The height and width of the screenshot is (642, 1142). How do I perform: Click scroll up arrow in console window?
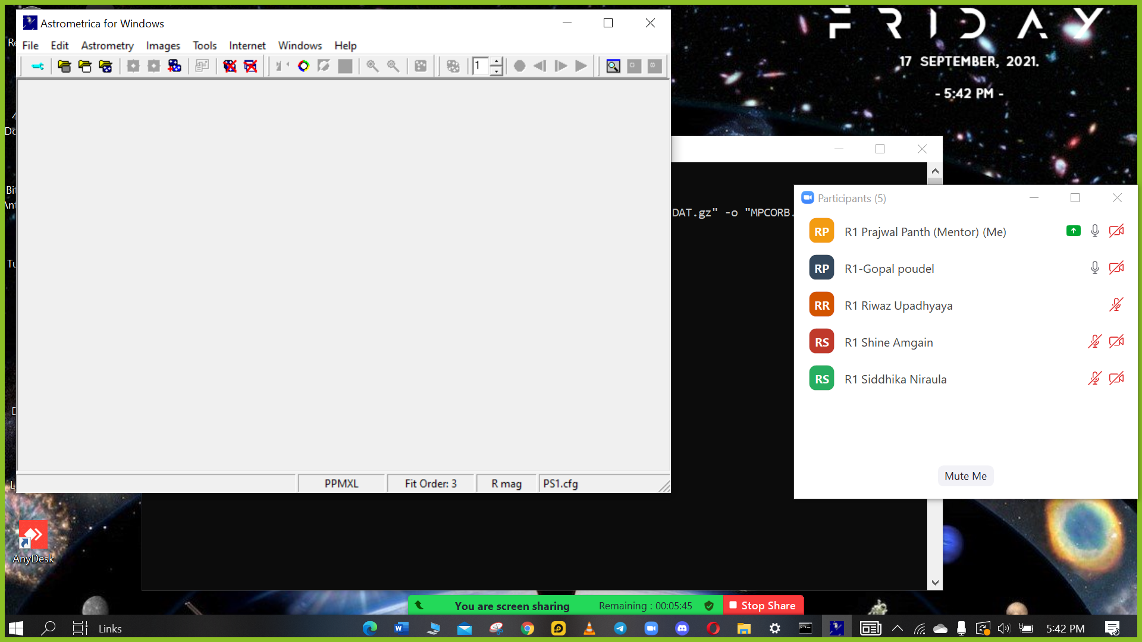pos(935,171)
